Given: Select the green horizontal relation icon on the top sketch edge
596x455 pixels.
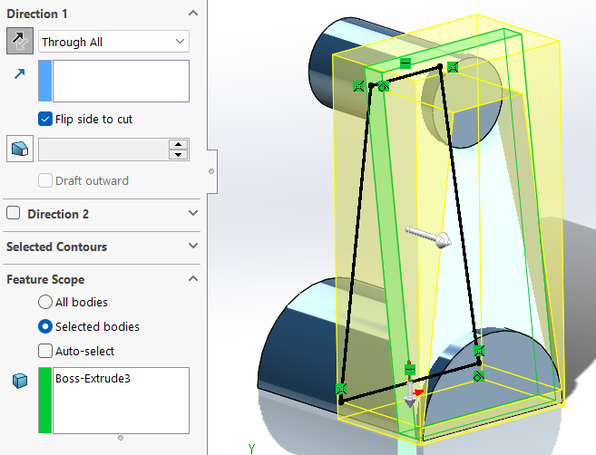Looking at the screenshot, I should 405,63.
